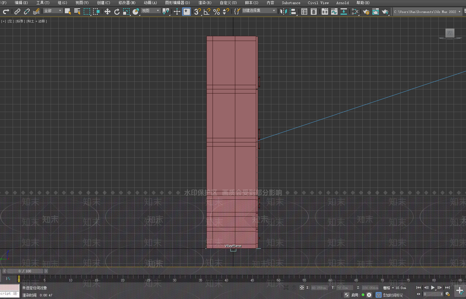Click the time slider 0 / 100 handle
The image size is (466, 299).
coord(25,271)
